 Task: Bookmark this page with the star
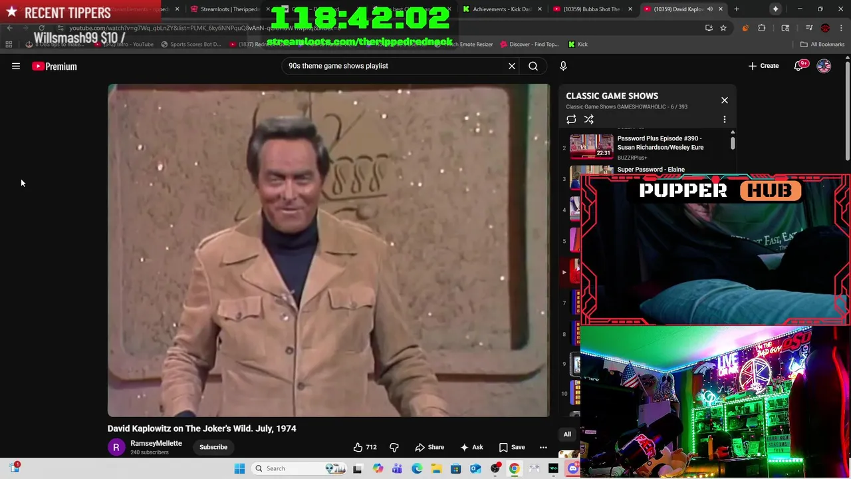tap(723, 28)
